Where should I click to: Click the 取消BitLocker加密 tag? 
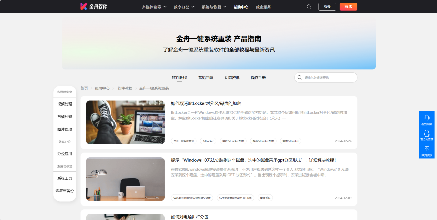pyautogui.click(x=263, y=141)
